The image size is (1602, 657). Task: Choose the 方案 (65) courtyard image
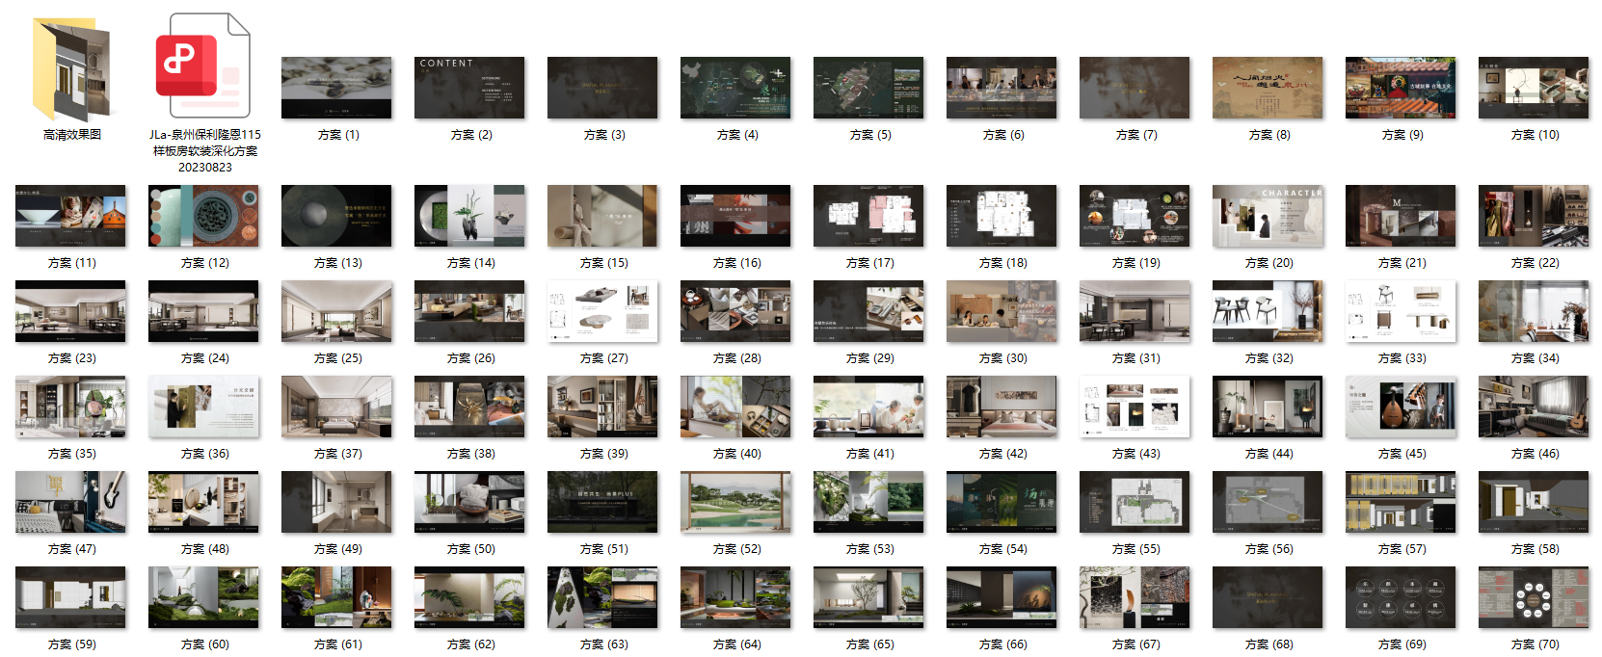click(868, 597)
